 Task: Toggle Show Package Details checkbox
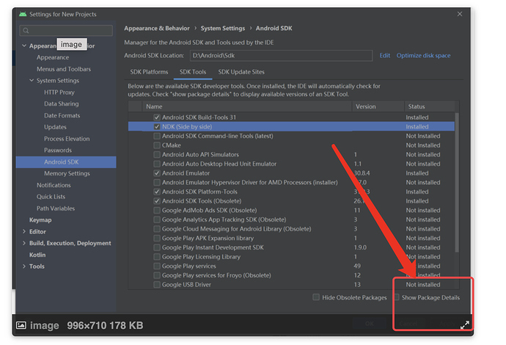tap(397, 297)
